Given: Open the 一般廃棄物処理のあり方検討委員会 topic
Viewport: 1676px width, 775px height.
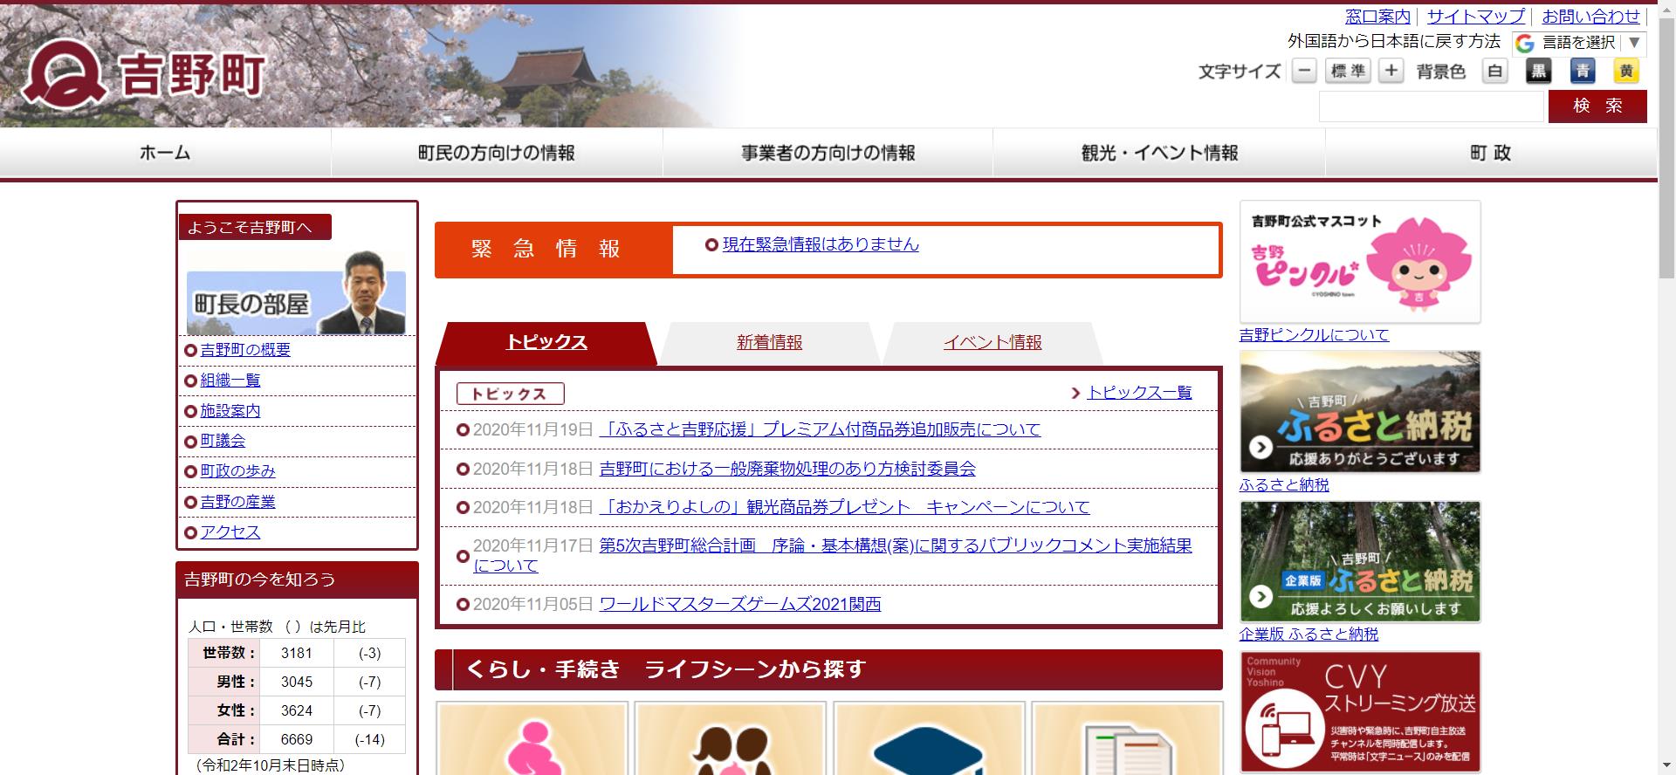Looking at the screenshot, I should coord(787,469).
